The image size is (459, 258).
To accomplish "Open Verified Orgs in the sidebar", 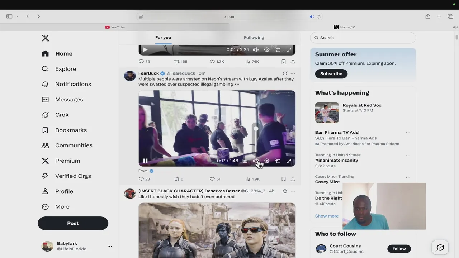I will pos(66,176).
